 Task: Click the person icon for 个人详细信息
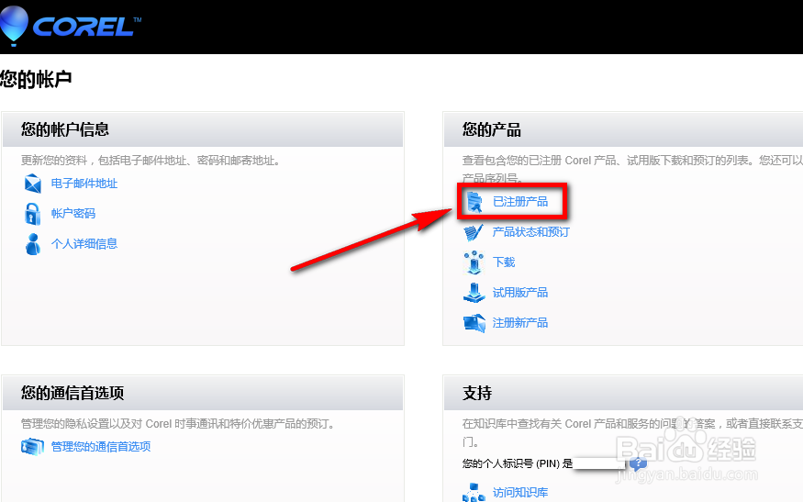tap(33, 244)
